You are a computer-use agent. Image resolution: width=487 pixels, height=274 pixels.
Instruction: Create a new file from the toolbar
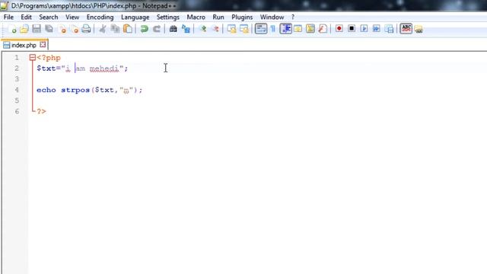tap(12, 29)
